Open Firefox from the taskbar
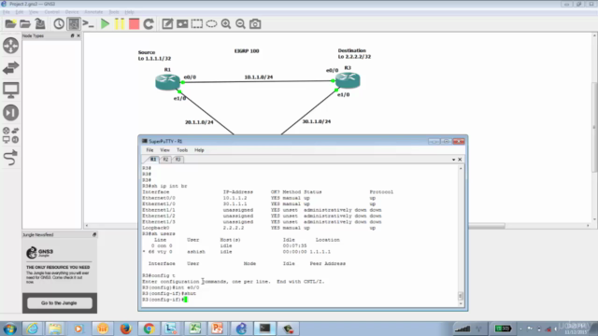 coord(125,329)
